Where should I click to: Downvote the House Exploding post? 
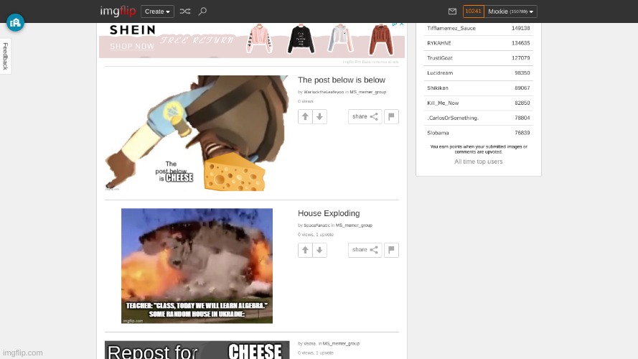coord(320,250)
